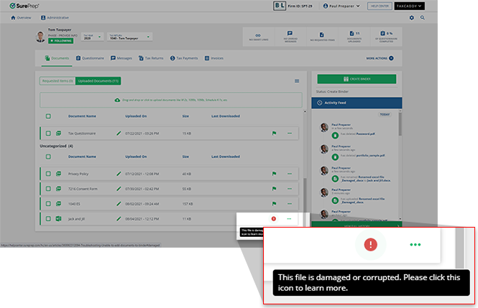Image resolution: width=478 pixels, height=308 pixels.
Task: Check the Jack and Jill row checkbox
Action: pos(48,218)
